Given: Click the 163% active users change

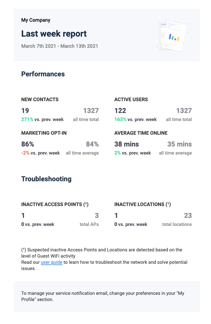Looking at the screenshot, I should pos(120,119).
